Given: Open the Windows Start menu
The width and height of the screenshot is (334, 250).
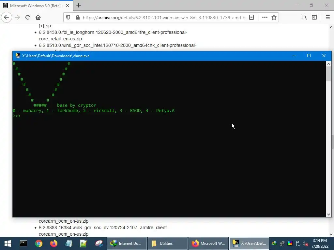Looking at the screenshot, I should (x=8, y=243).
